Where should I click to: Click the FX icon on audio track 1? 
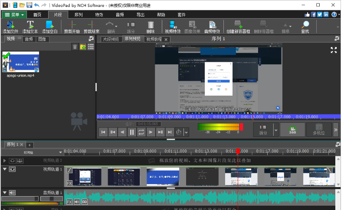(x=69, y=202)
